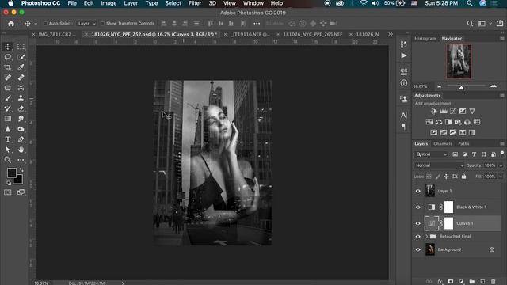This screenshot has width=507, height=285.
Task: Expand the Retouched Final group
Action: pyautogui.click(x=426, y=237)
